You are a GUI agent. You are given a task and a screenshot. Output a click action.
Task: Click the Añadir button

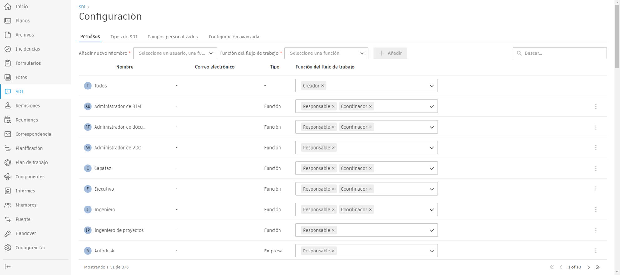click(390, 53)
